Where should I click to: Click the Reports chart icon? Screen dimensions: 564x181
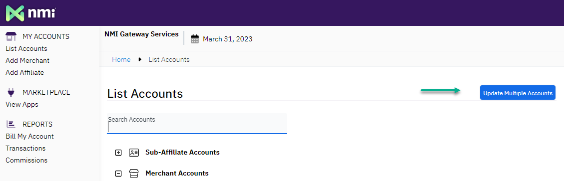(x=11, y=124)
